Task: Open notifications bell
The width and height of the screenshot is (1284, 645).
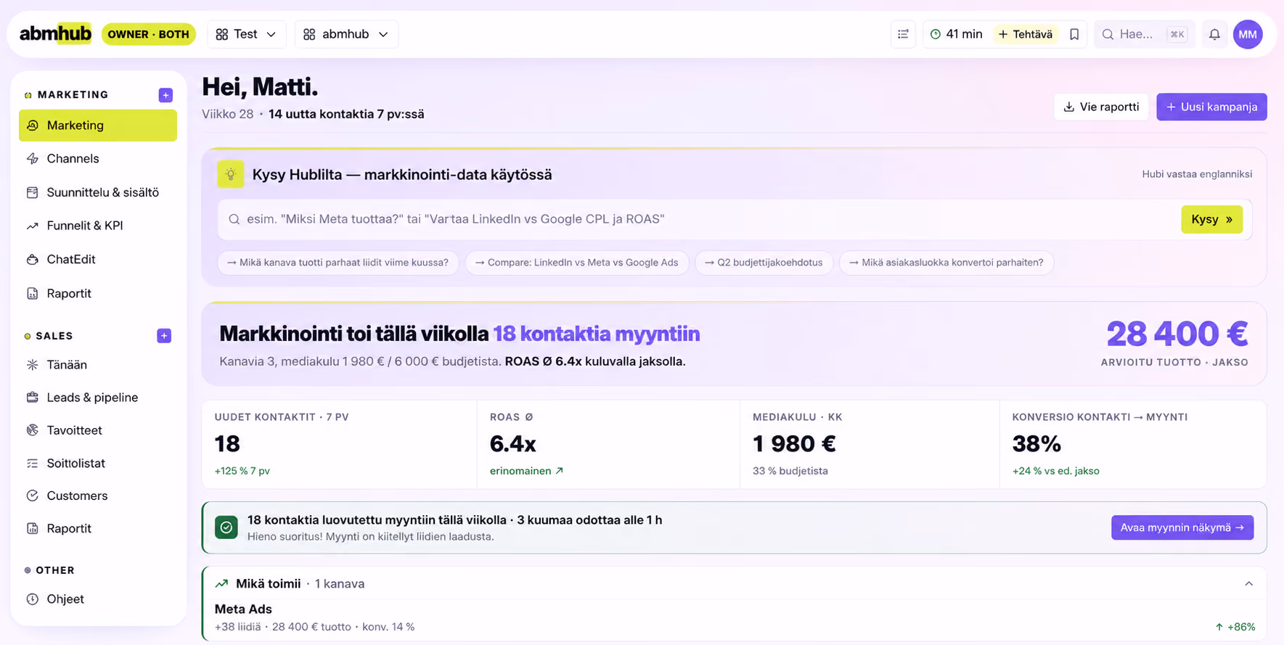Action: [1214, 34]
